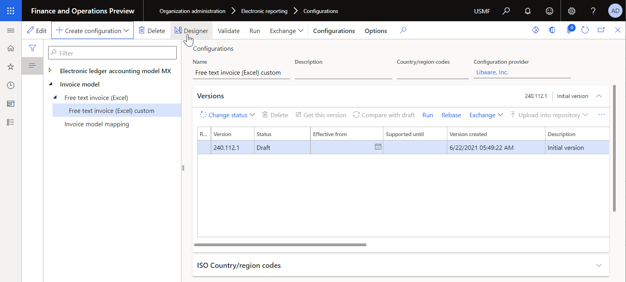Click the feedback smiley icon

(x=549, y=11)
